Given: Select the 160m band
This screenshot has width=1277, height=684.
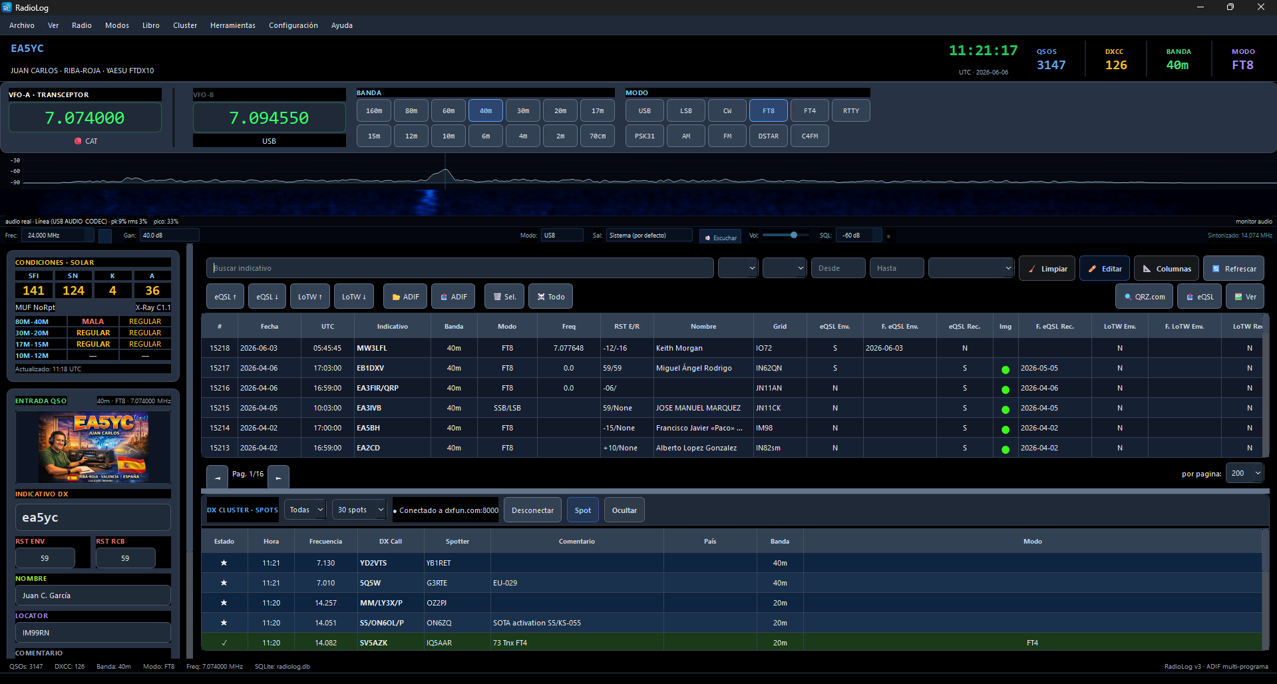Looking at the screenshot, I should 374,111.
